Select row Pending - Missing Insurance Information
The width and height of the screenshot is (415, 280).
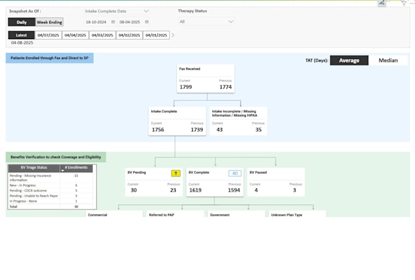[51, 178]
